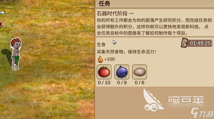Click the flame reward icon
Image resolution: width=214 pixels, height=119 pixels.
tap(100, 59)
